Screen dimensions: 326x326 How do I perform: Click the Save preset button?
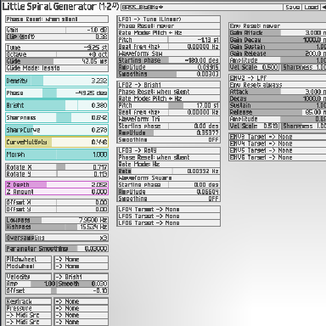point(293,7)
